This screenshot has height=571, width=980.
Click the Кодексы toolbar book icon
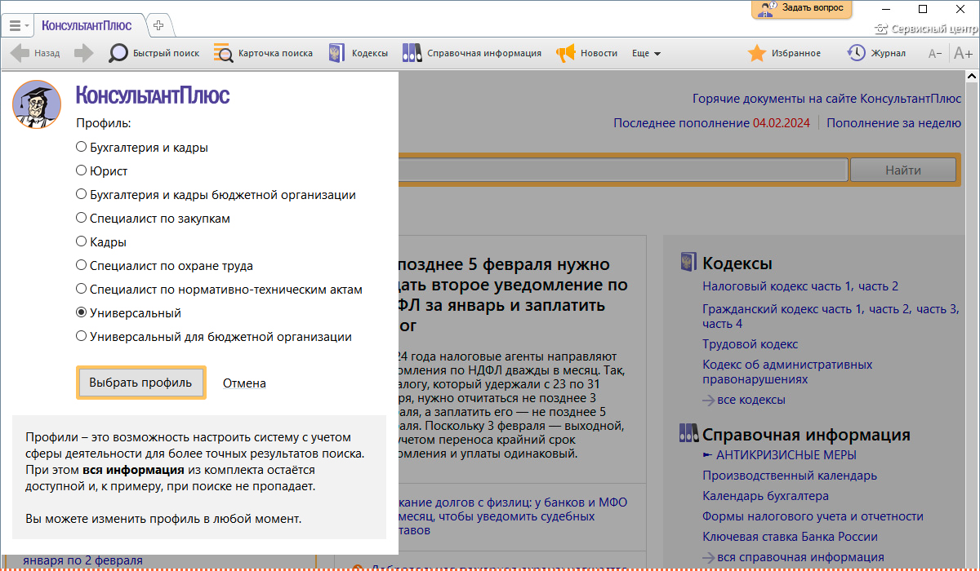click(336, 53)
